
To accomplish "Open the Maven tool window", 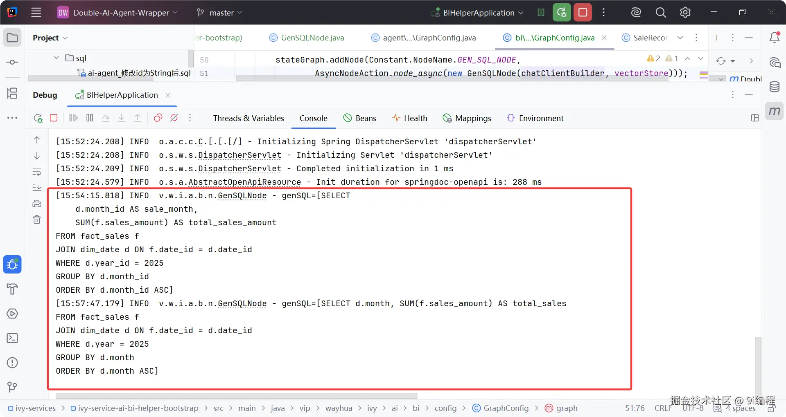I will point(775,111).
